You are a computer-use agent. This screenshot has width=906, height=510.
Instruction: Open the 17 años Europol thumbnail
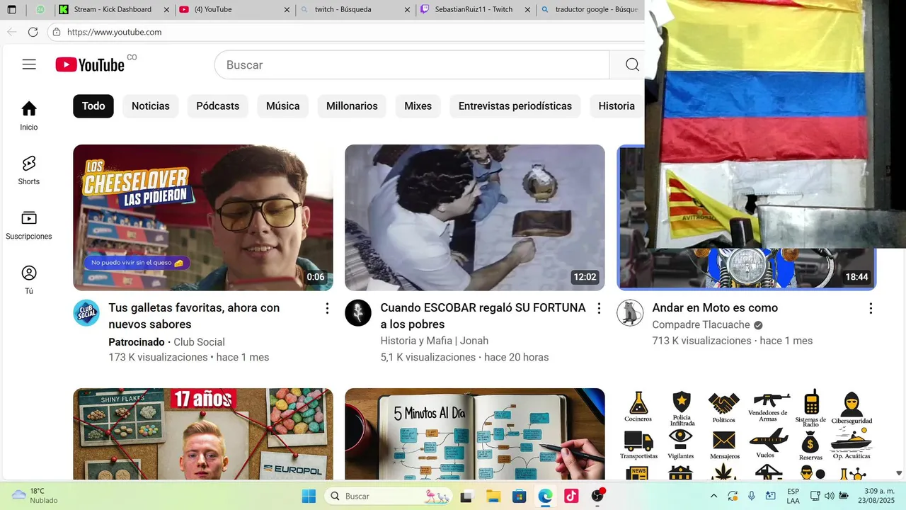click(203, 434)
